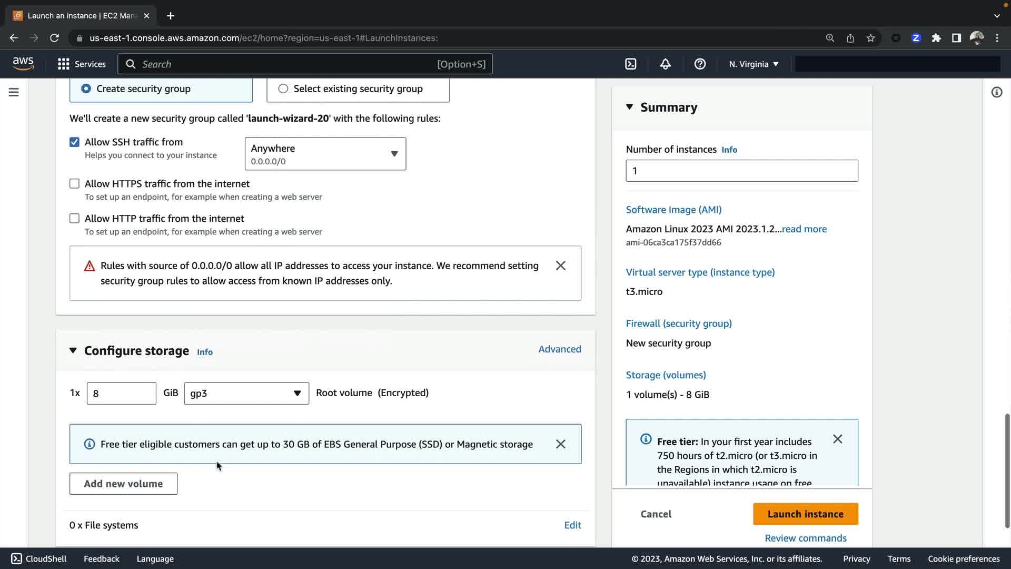Viewport: 1011px width, 569px height.
Task: Dismiss the 0.0.0.0/0 warning alert
Action: pyautogui.click(x=560, y=266)
